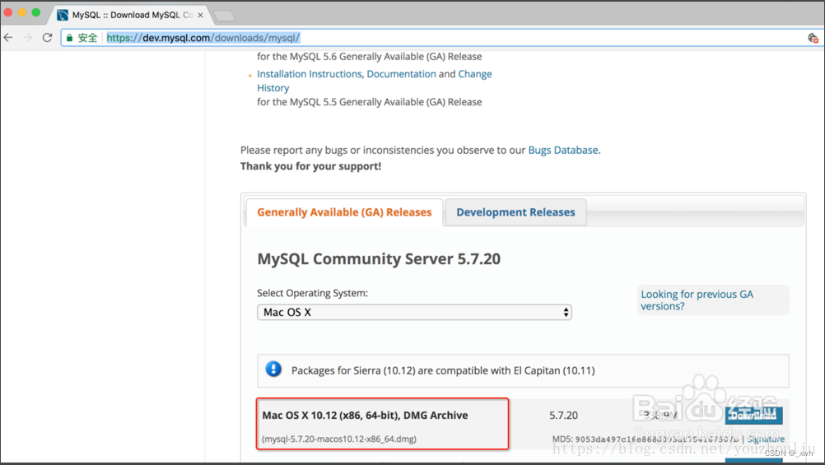Image resolution: width=825 pixels, height=465 pixels.
Task: Click the 安全 secure label
Action: tap(87, 38)
